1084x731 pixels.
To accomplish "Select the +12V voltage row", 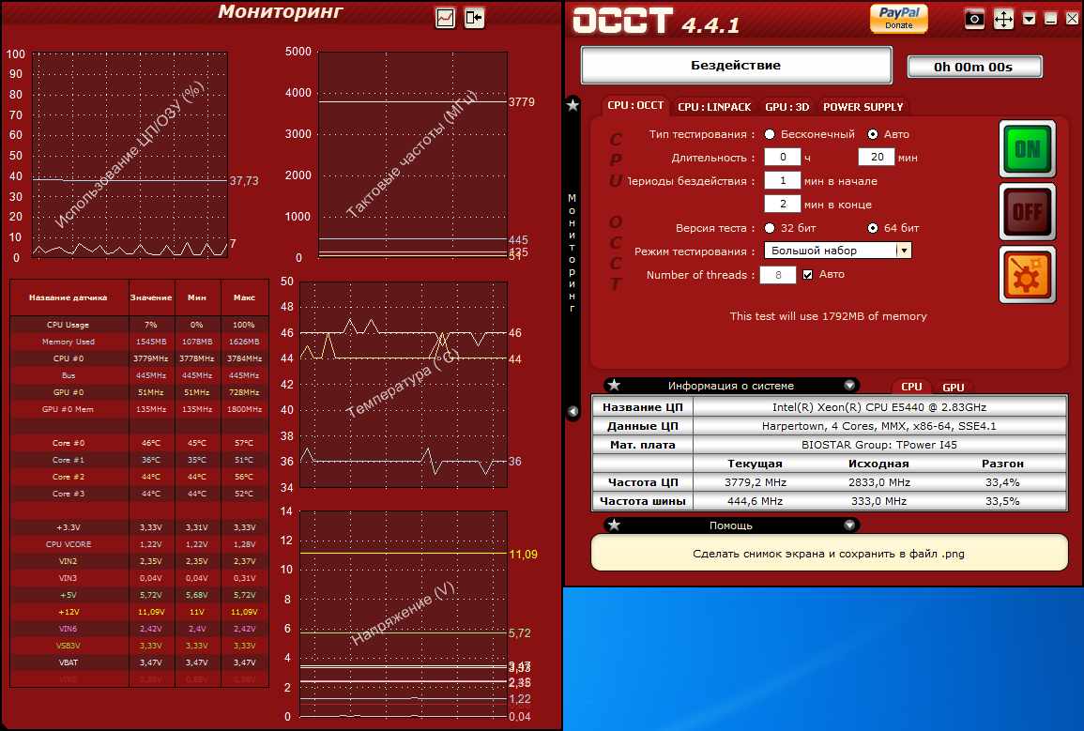I will coord(139,612).
